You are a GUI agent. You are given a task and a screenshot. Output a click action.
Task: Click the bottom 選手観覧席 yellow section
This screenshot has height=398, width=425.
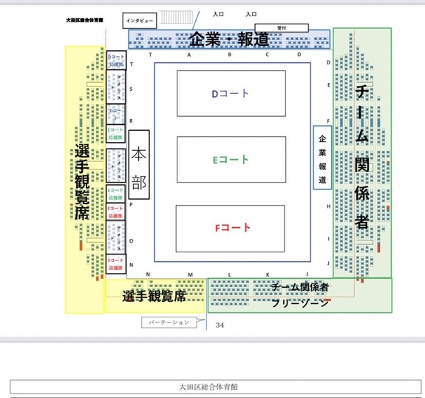(155, 296)
